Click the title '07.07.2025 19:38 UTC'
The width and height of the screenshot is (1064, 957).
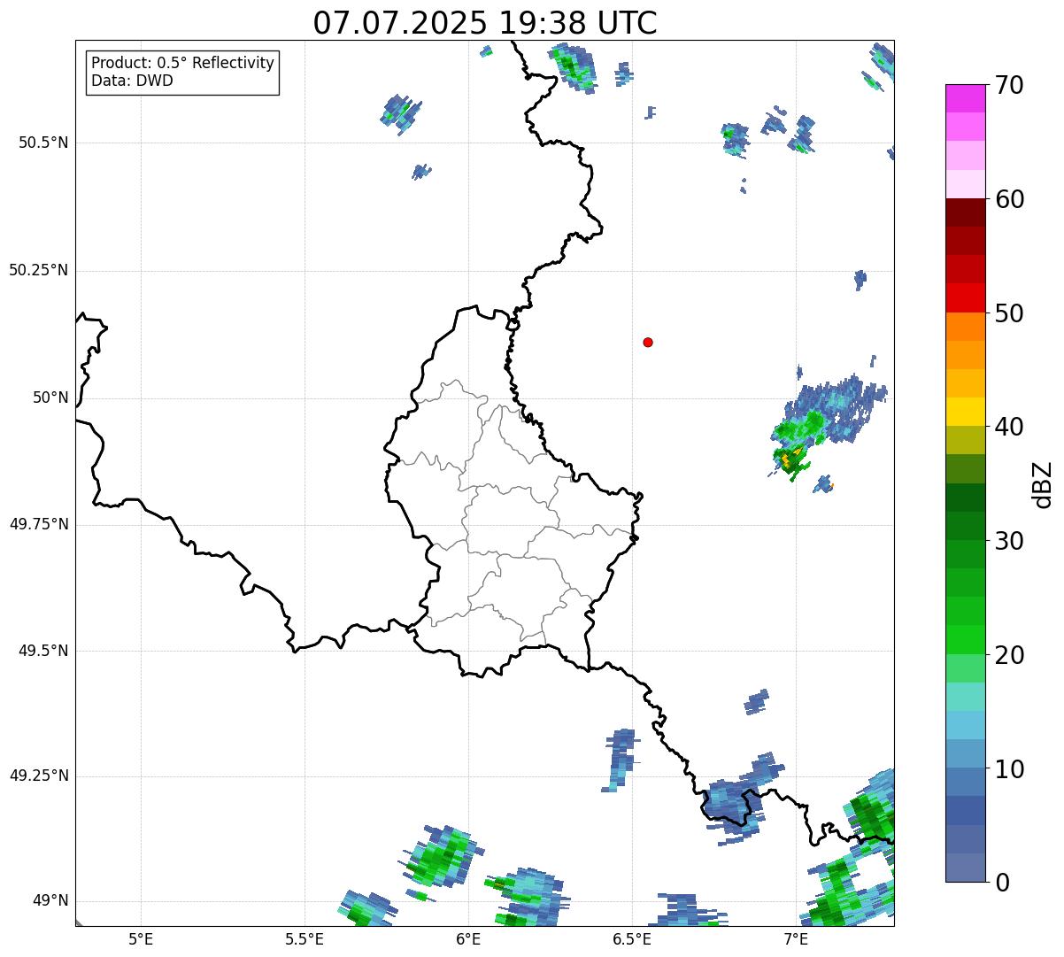[x=485, y=23]
